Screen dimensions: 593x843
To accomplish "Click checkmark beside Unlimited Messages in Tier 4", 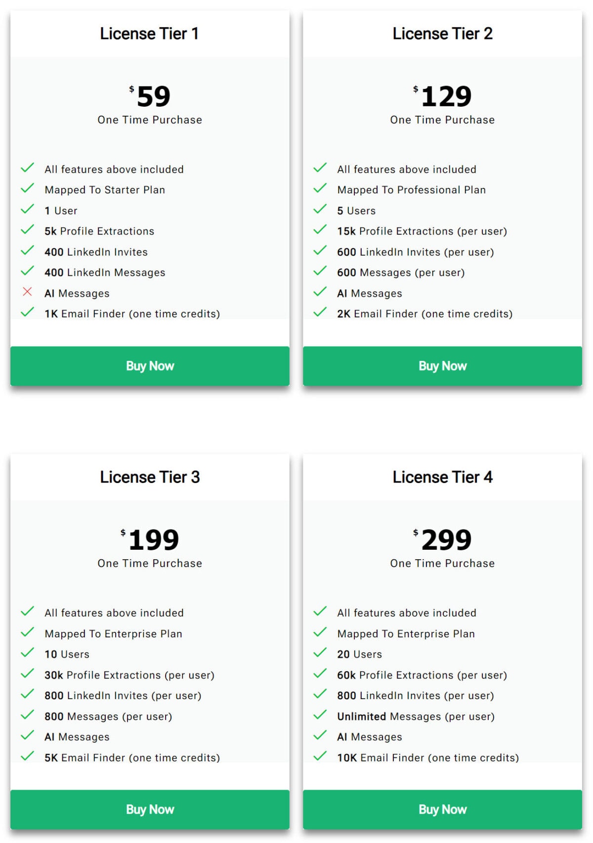I will tap(321, 715).
